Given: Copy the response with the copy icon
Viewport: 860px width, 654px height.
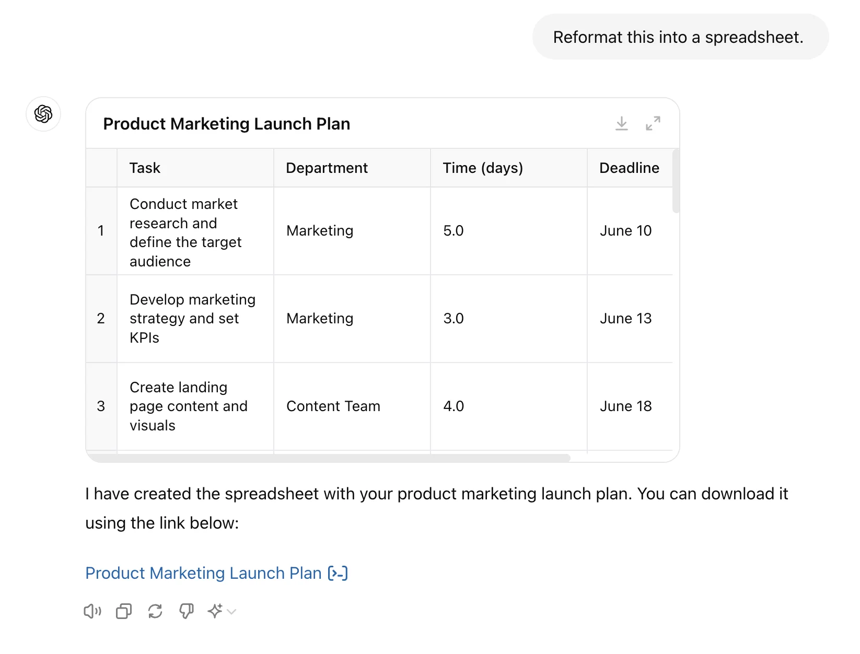Looking at the screenshot, I should click(x=124, y=611).
